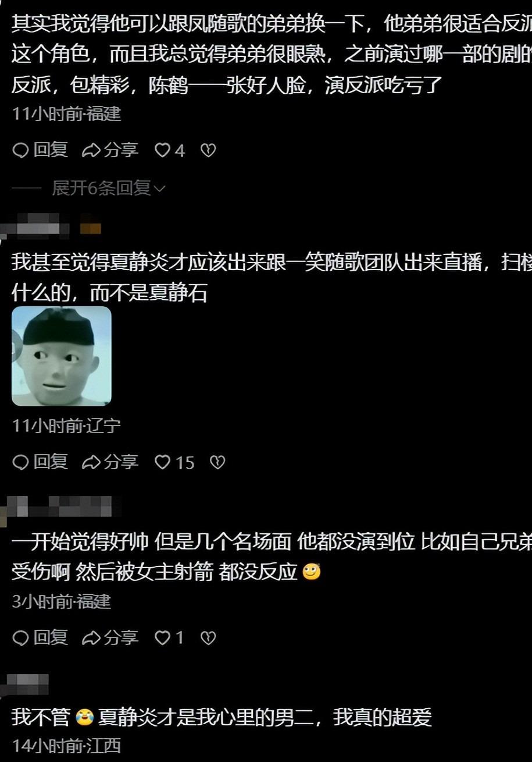Like the comment with 4 likes
532x762 pixels.
(x=170, y=151)
